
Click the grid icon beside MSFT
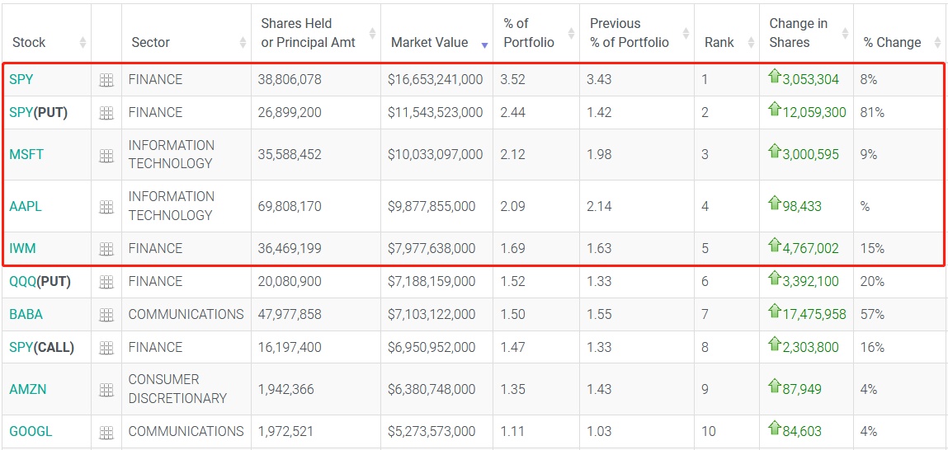(x=106, y=155)
